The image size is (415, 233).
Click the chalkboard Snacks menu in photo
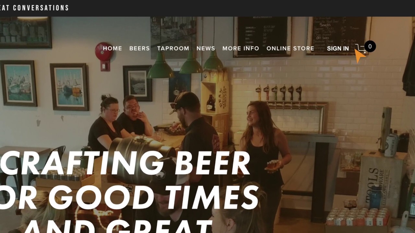click(x=338, y=36)
